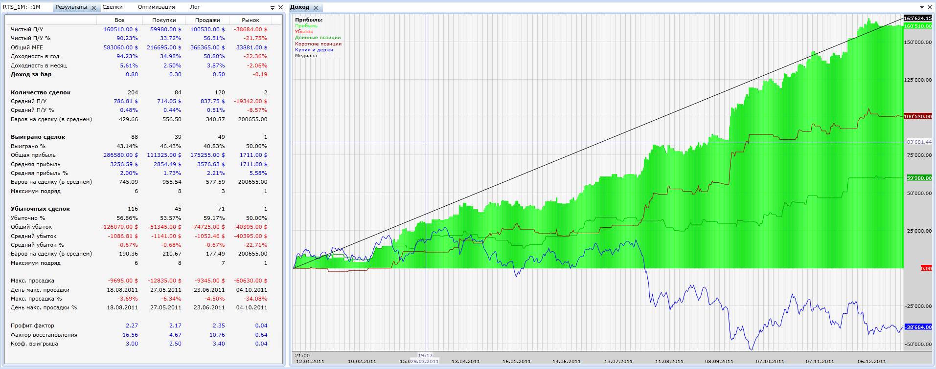Toggle the Медиана legend entry

click(x=306, y=55)
